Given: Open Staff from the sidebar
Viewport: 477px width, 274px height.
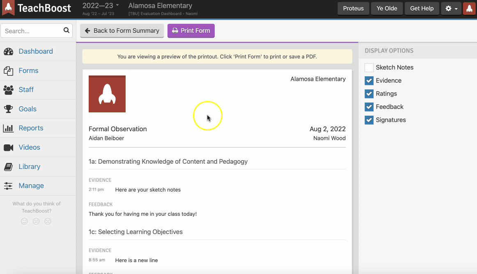Looking at the screenshot, I should [x=26, y=90].
